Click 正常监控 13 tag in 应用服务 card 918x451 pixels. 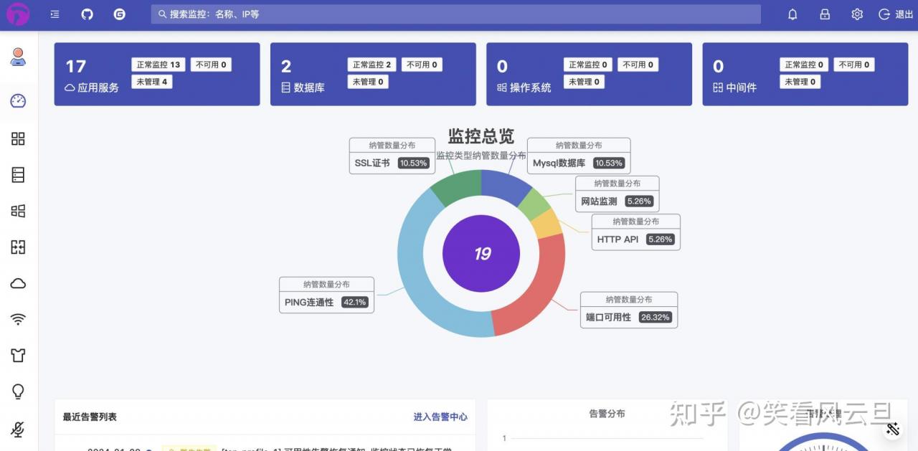pyautogui.click(x=158, y=65)
